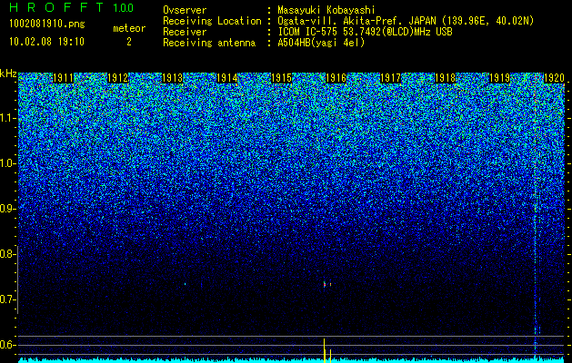Click the 1918 time marker

point(445,78)
